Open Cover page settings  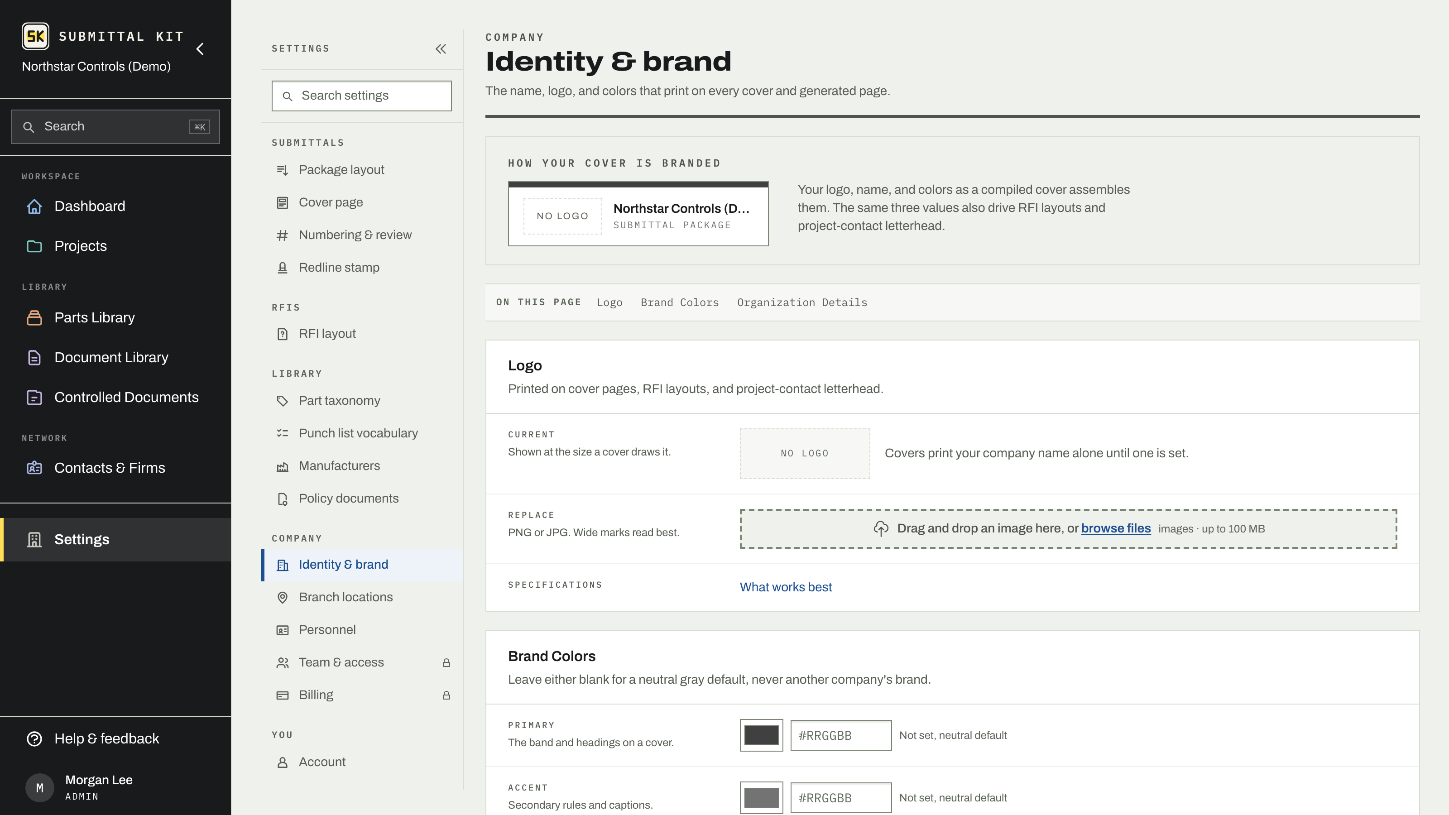coord(362,202)
